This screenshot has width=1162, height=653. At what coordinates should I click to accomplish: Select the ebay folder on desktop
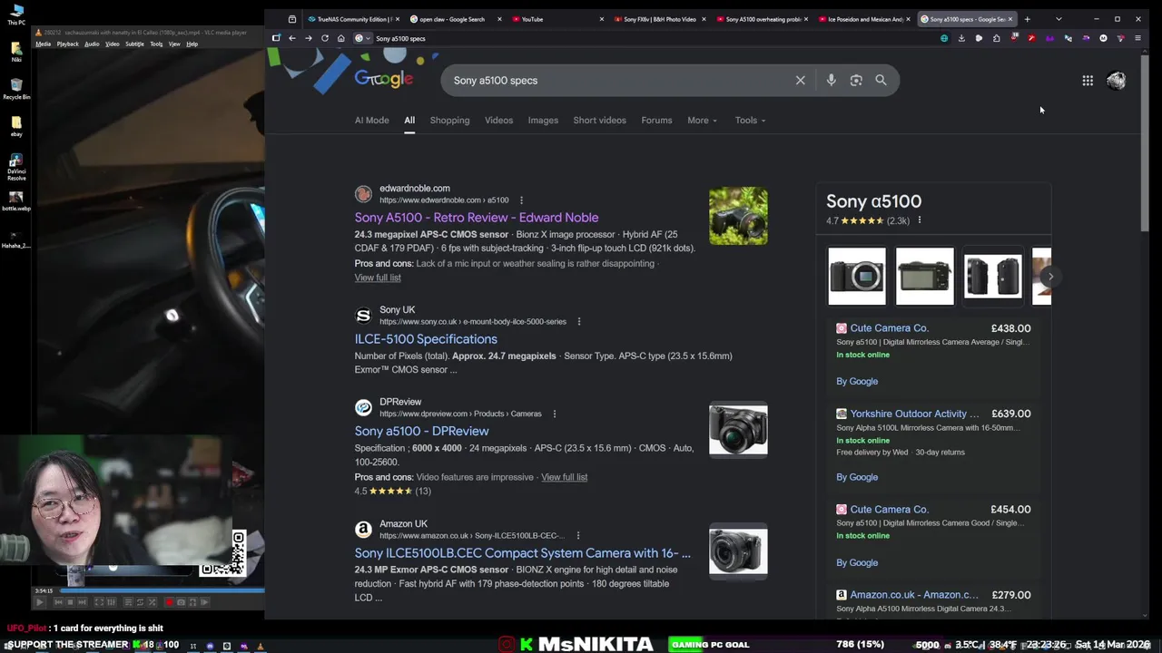tap(16, 126)
